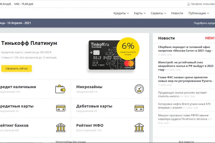Open the Микрозаймы category link
Screen dimensions: 215x143
click(x=89, y=87)
